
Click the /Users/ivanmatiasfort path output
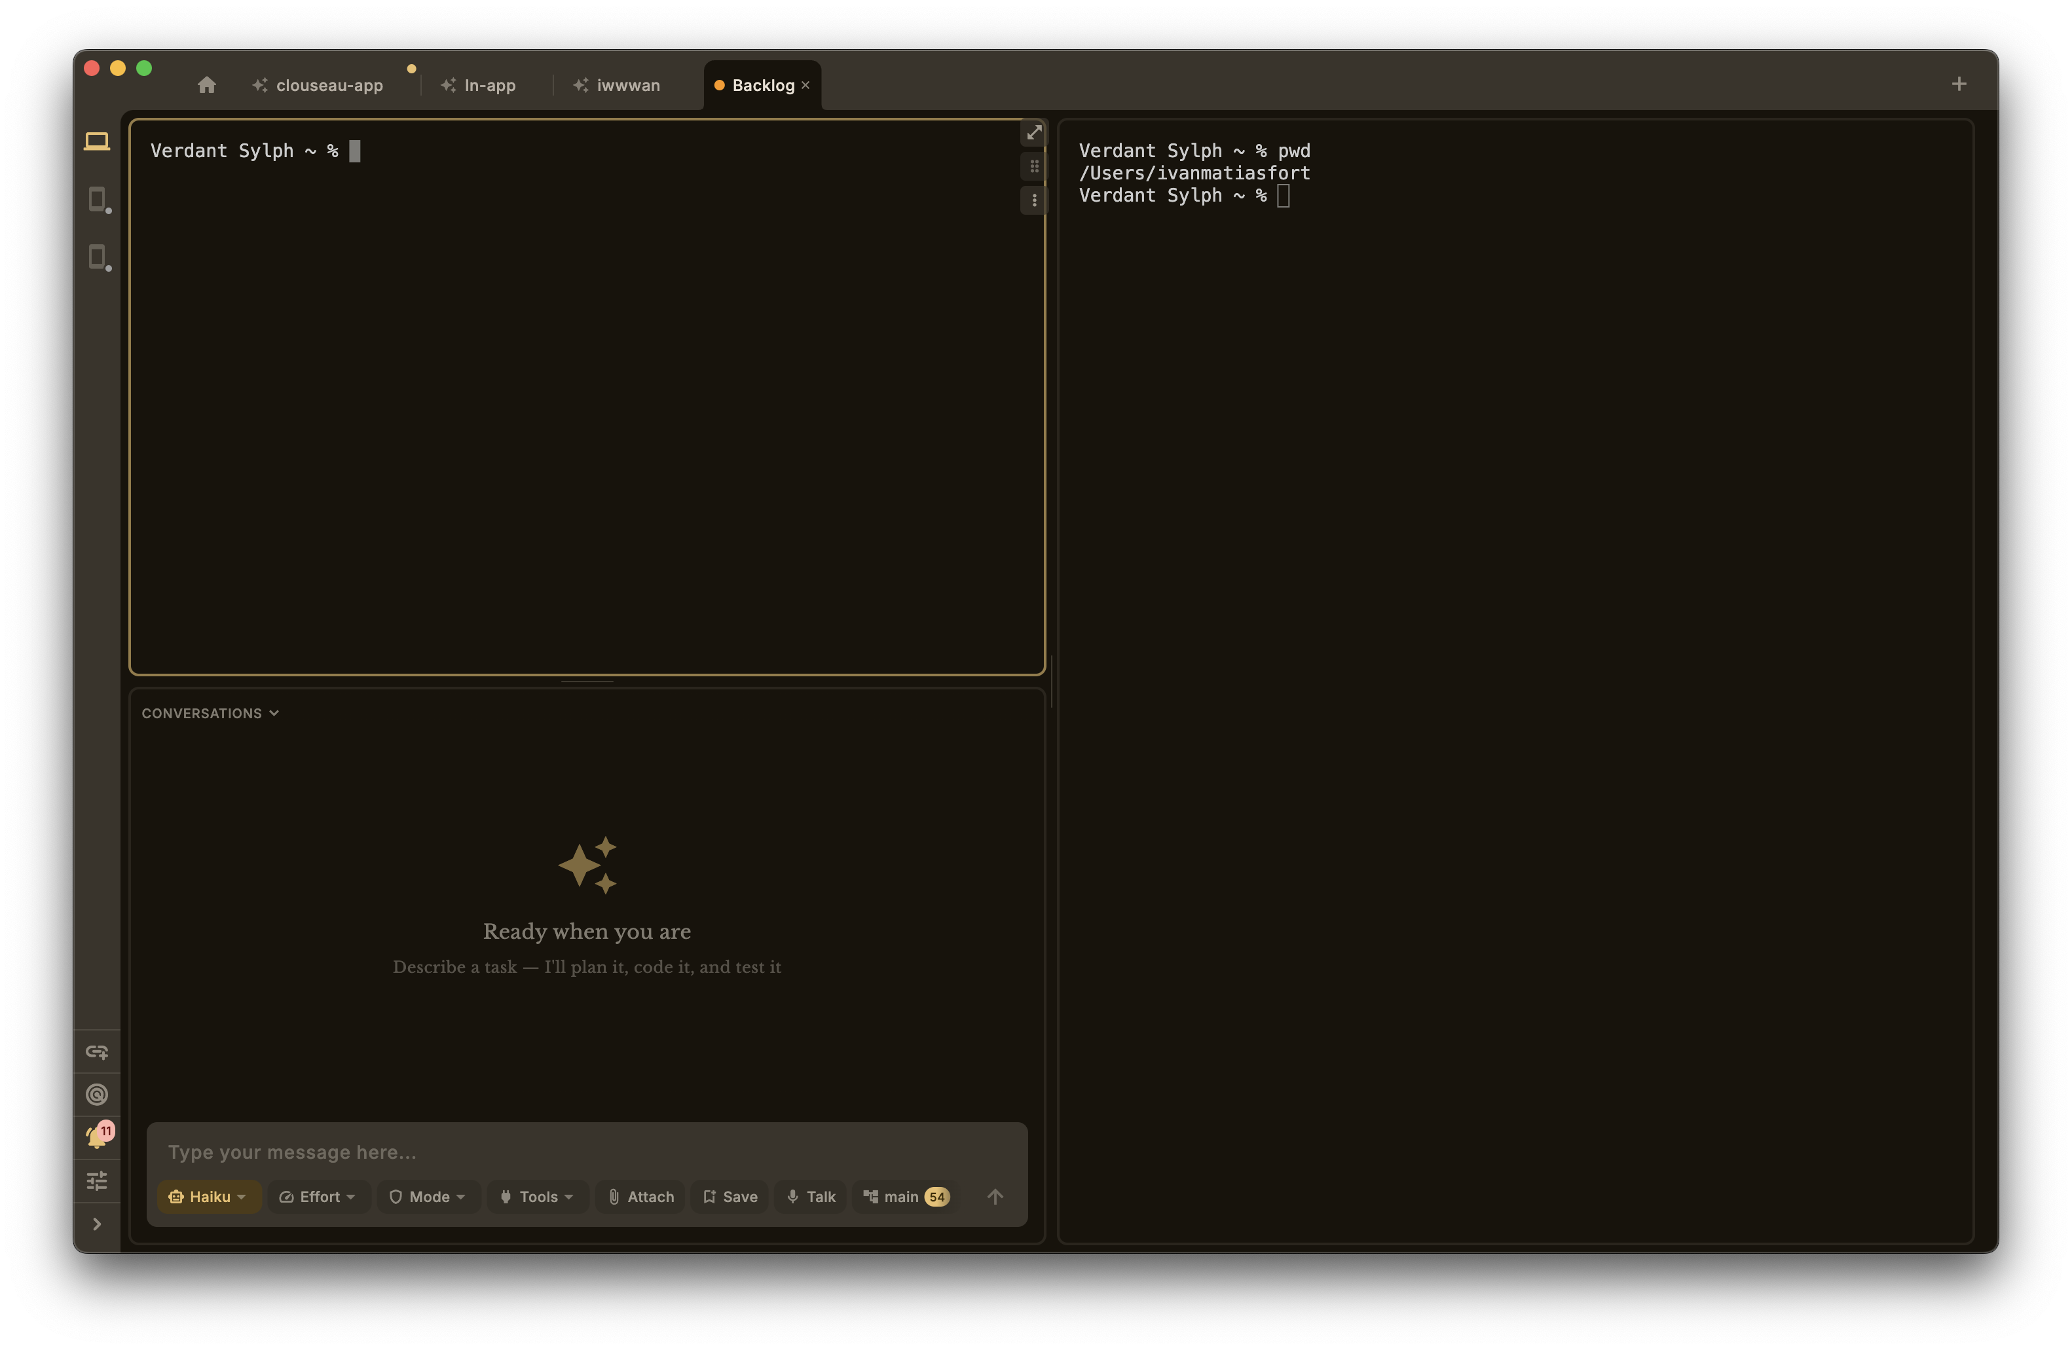1194,173
